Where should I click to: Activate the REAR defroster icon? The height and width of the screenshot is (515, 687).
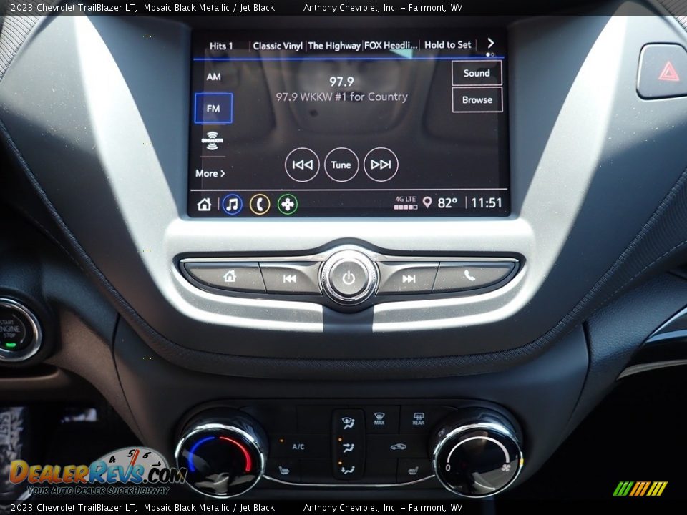tap(418, 418)
